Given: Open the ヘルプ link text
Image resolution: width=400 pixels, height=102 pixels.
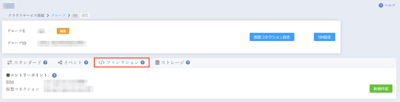Looking at the screenshot, I should (390, 5).
